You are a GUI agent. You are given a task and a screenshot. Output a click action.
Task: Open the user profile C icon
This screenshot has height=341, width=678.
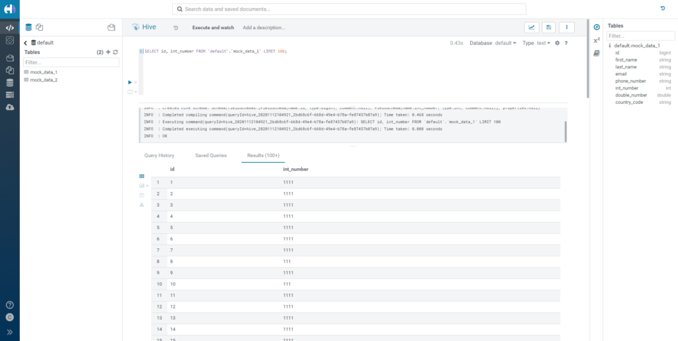point(9,317)
